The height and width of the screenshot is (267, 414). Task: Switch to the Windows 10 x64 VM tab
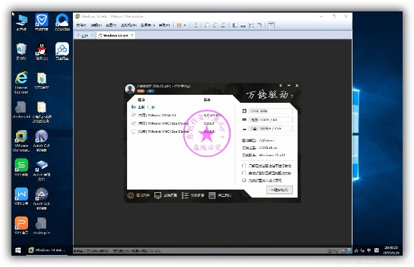click(x=114, y=34)
